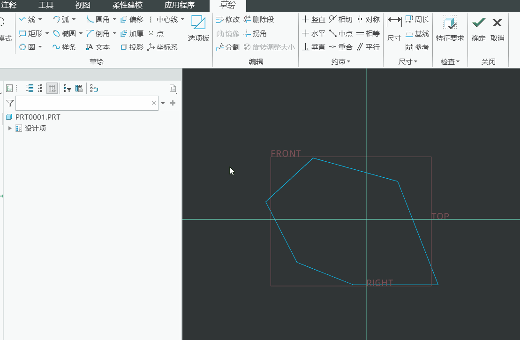Click the 尺寸 (Dimension) tool
This screenshot has width=520, height=340.
[x=394, y=29]
